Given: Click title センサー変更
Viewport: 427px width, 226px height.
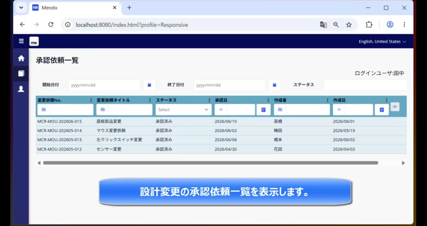Looking at the screenshot, I should pyautogui.click(x=109, y=149).
